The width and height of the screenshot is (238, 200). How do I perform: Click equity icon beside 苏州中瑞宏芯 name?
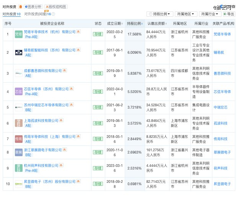coord(72,105)
